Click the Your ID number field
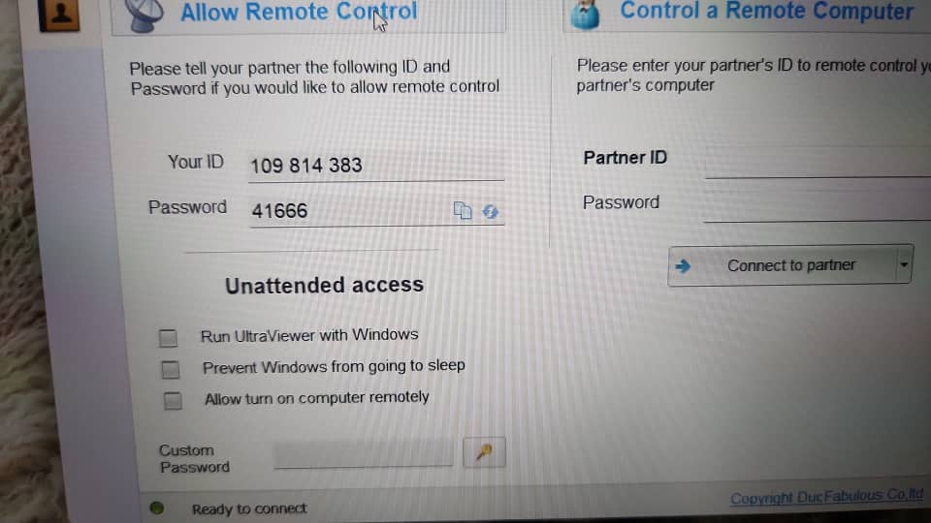 pos(376,166)
